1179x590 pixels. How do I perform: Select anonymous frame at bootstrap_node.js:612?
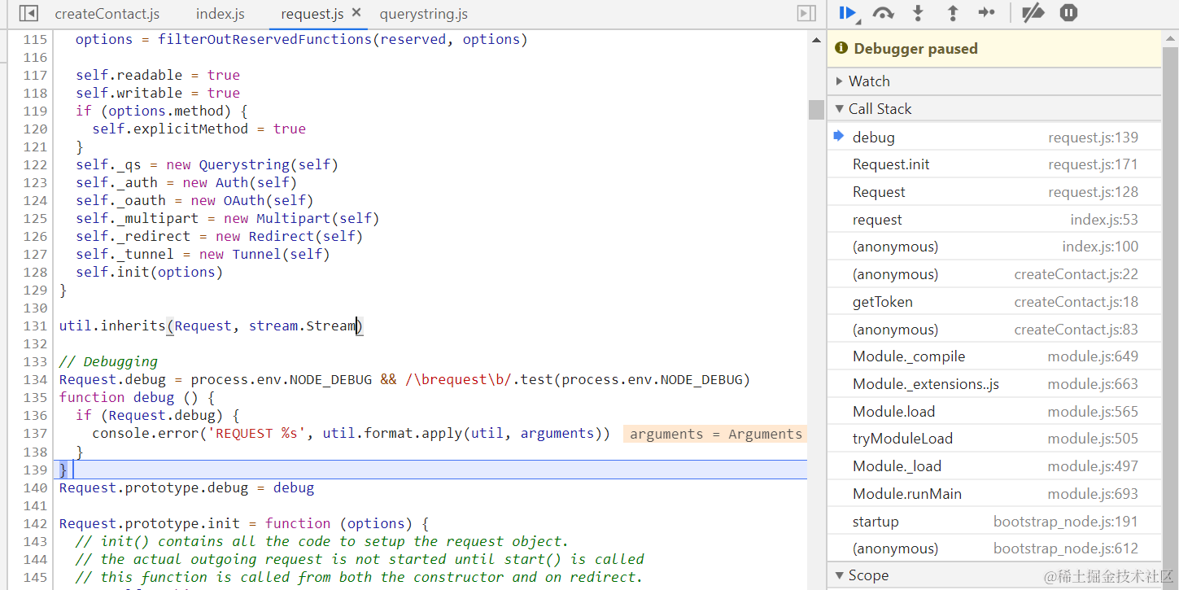point(994,548)
